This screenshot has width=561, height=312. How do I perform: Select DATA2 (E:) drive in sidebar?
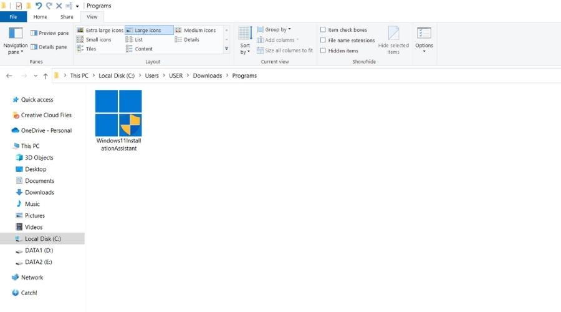[34, 262]
